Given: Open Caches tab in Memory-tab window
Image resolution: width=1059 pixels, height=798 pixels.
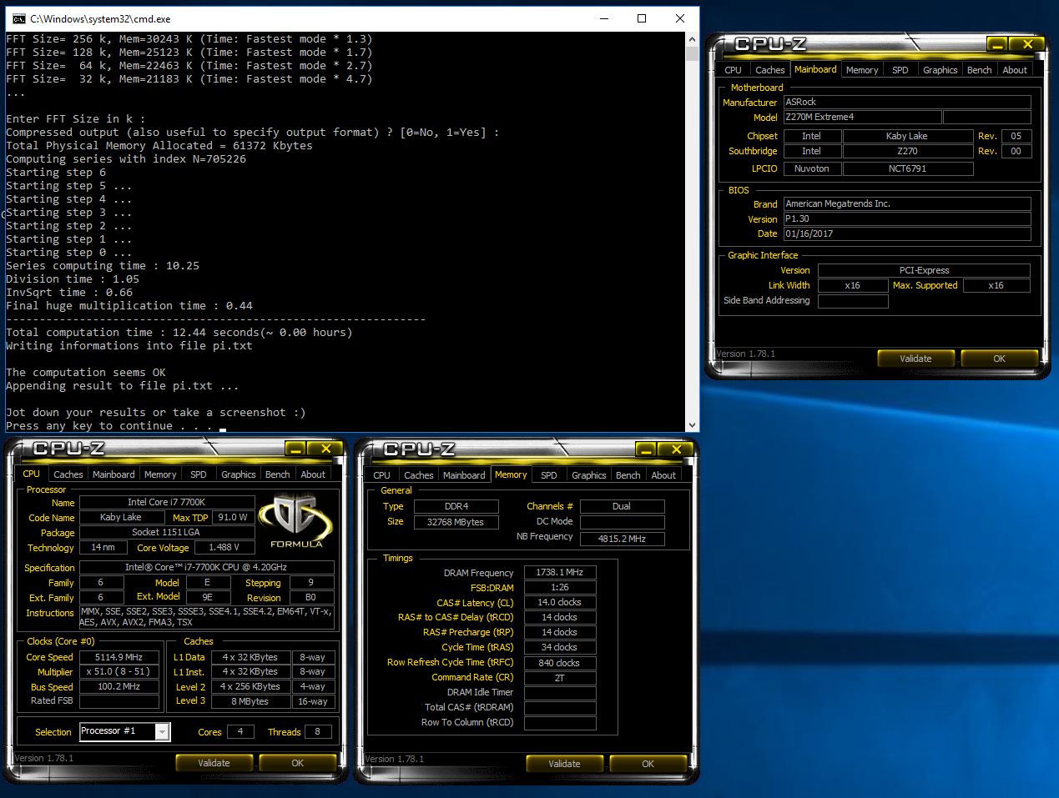Looking at the screenshot, I should (x=419, y=475).
